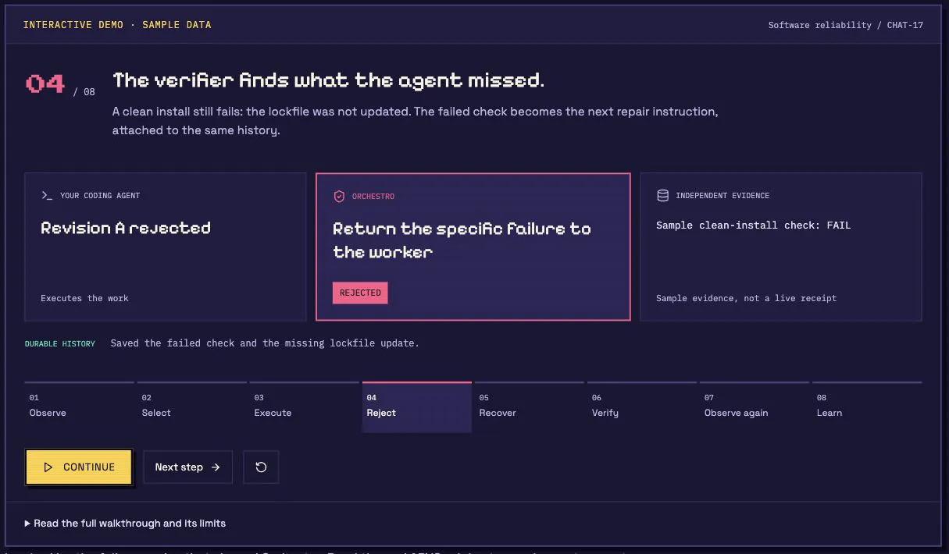949x554 pixels.
Task: Open step 06 Verify
Action: (642, 407)
